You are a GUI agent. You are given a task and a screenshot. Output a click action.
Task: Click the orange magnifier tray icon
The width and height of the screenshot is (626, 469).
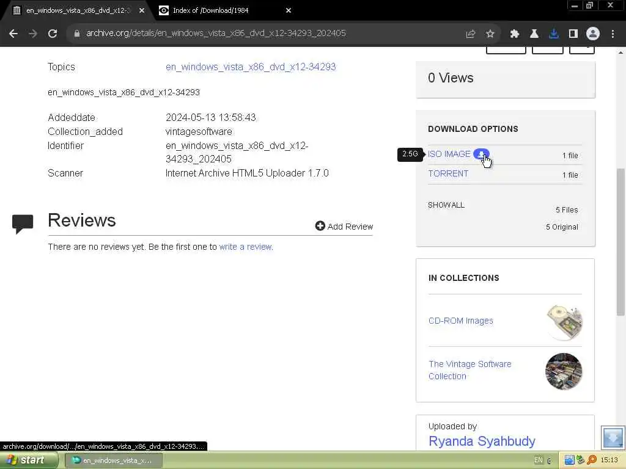pyautogui.click(x=592, y=460)
